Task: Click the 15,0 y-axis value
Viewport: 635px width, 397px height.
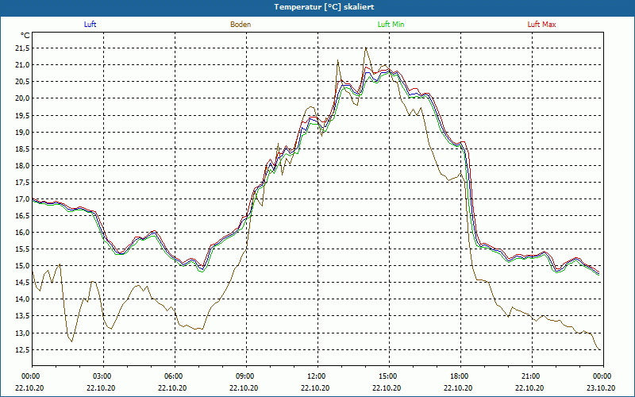Action: 22,266
